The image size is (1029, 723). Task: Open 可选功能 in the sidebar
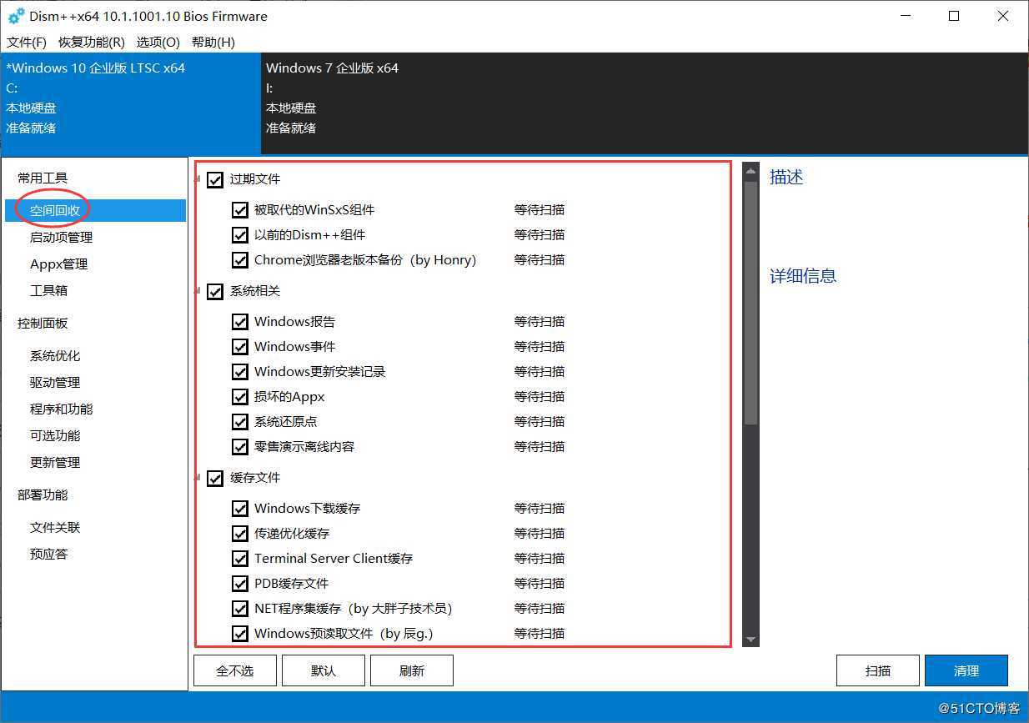pyautogui.click(x=55, y=435)
